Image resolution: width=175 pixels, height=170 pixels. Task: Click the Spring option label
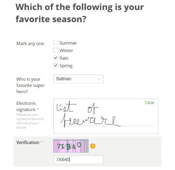[66, 66]
